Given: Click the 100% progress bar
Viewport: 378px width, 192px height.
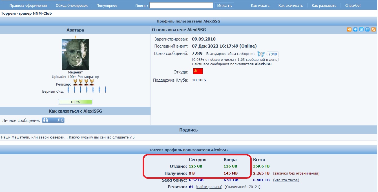Looking at the screenshot, I should [75, 102].
